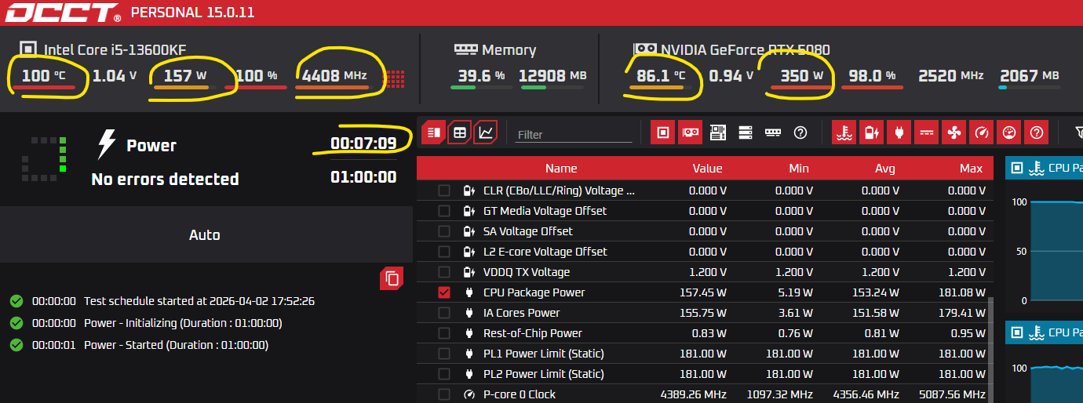Image resolution: width=1083 pixels, height=403 pixels.
Task: Toggle the usage gauge sensor type filter
Action: coord(1009,133)
